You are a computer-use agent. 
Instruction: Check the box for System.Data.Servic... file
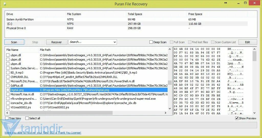click(8, 68)
